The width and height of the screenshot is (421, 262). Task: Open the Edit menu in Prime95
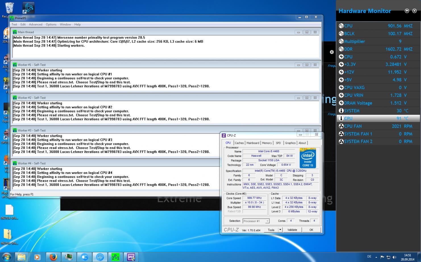[x=23, y=24]
